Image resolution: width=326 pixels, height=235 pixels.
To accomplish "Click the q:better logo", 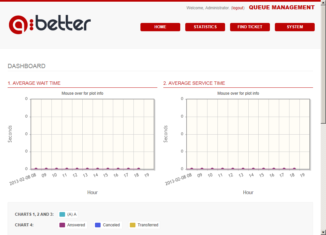I will tap(50, 24).
